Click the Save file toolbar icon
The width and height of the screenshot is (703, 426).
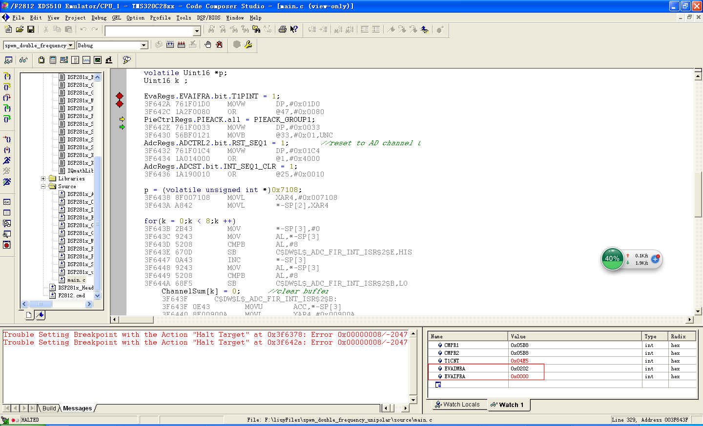click(31, 30)
